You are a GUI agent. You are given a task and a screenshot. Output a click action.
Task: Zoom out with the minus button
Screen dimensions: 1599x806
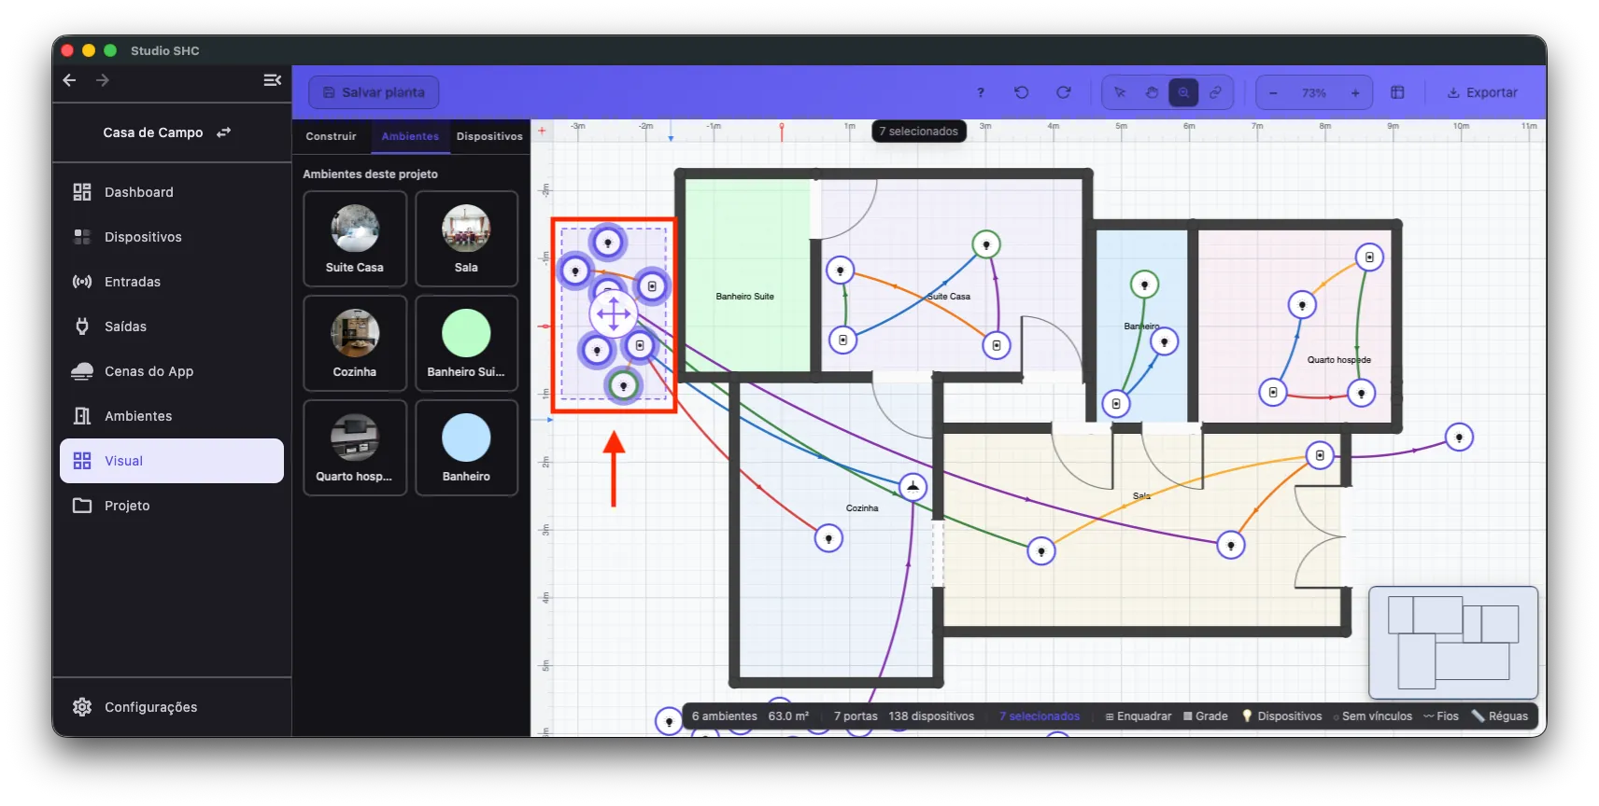point(1273,93)
